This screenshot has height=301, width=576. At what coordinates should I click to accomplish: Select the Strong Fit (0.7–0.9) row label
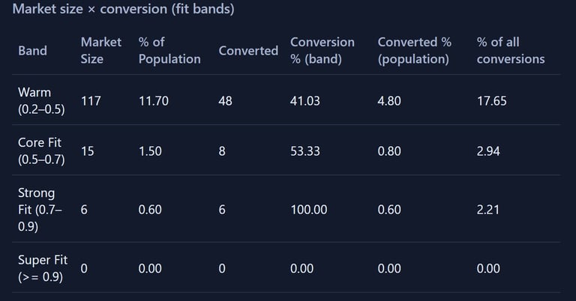tap(40, 209)
